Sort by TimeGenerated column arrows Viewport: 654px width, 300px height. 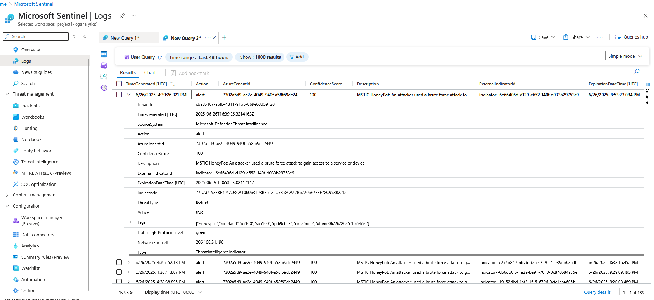pyautogui.click(x=173, y=84)
